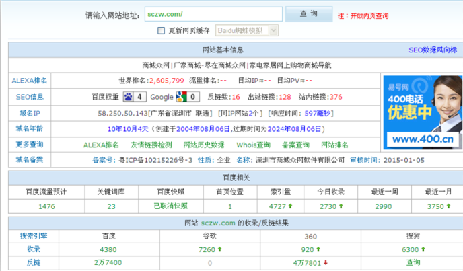Open the SEO数据风向标 link
This screenshot has width=463, height=271.
tap(433, 50)
